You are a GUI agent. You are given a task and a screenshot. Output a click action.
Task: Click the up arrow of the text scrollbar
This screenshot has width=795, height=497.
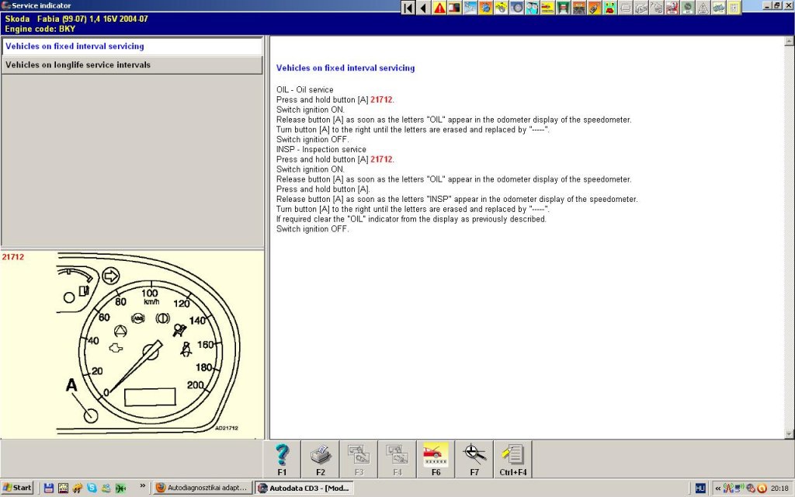click(789, 41)
